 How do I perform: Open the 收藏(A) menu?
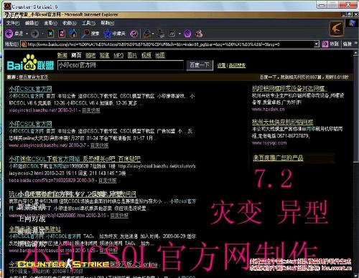tap(70, 23)
